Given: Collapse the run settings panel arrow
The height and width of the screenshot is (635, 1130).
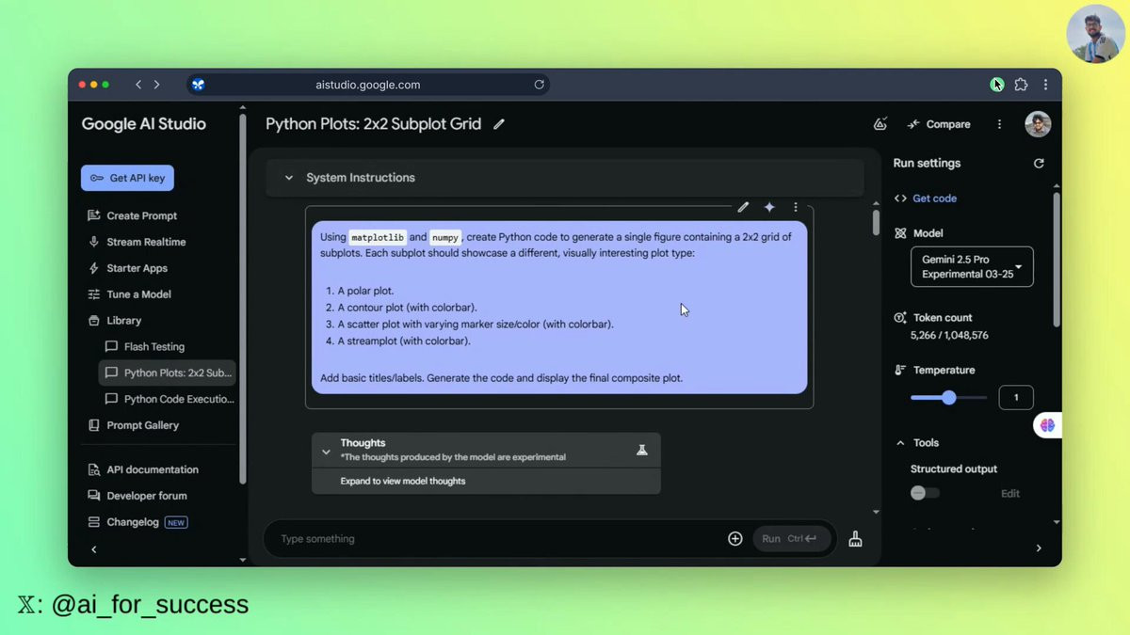Looking at the screenshot, I should pyautogui.click(x=1039, y=548).
